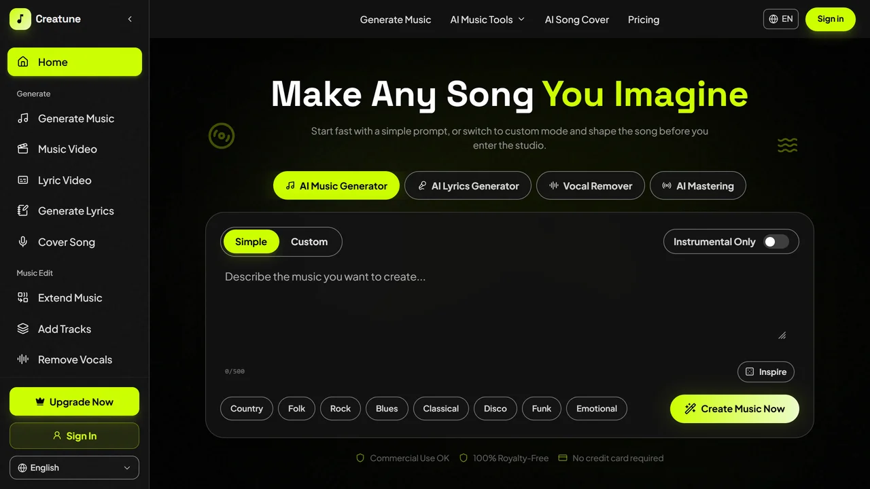Click the signal icon on AI Mastering
This screenshot has width=870, height=489.
coord(667,185)
